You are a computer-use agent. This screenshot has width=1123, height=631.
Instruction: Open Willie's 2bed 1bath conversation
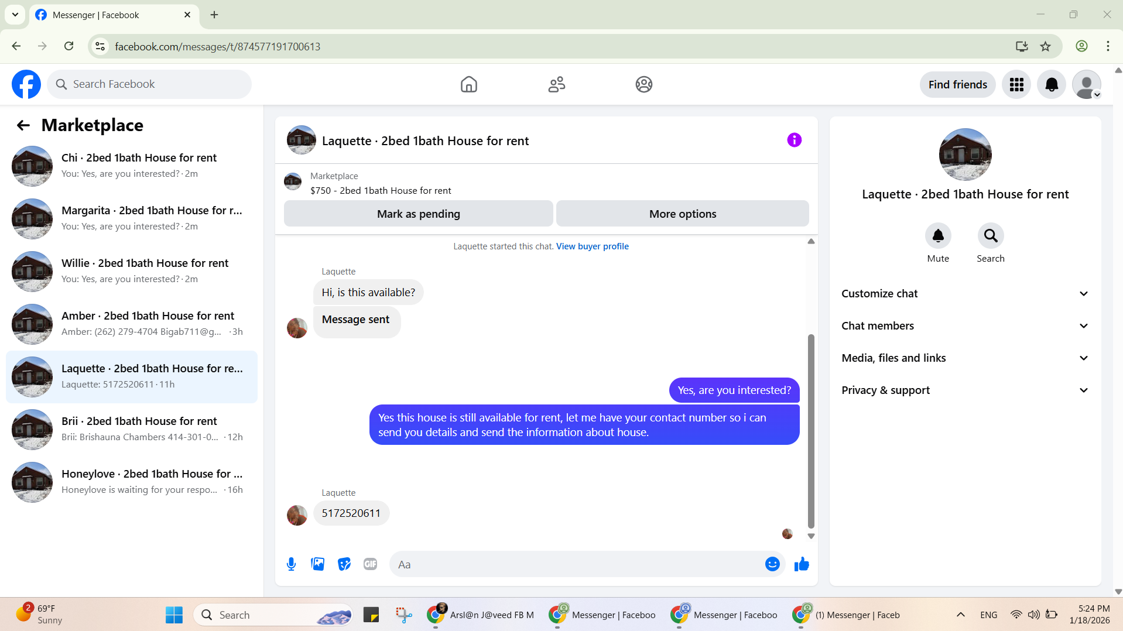pos(132,272)
